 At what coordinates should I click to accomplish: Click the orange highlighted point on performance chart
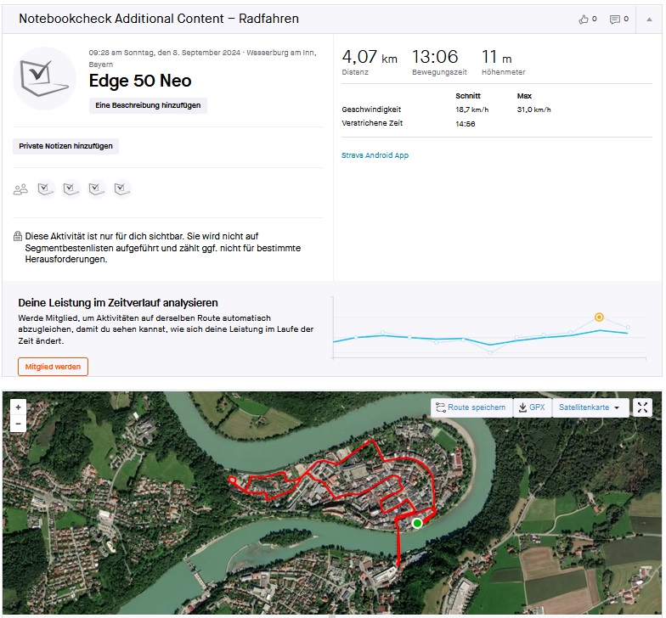pos(599,317)
